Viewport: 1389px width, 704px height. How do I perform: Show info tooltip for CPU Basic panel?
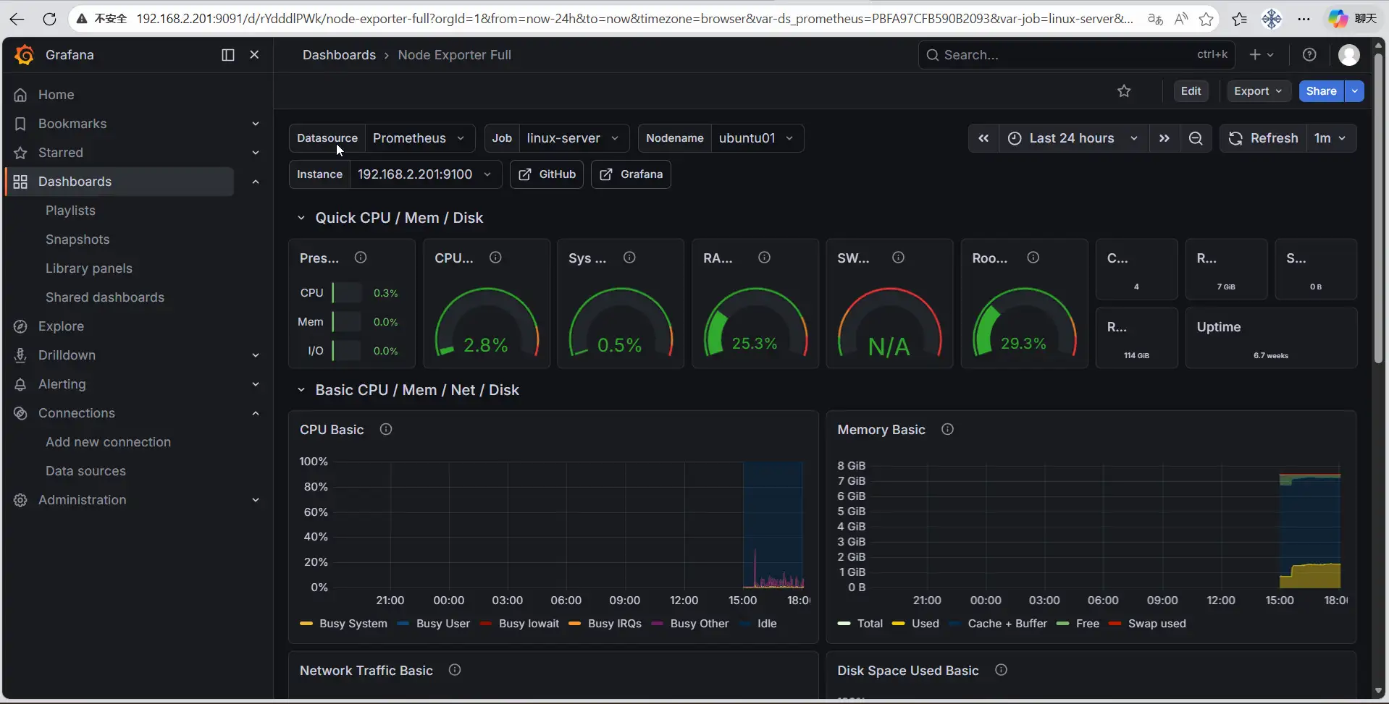pos(386,430)
